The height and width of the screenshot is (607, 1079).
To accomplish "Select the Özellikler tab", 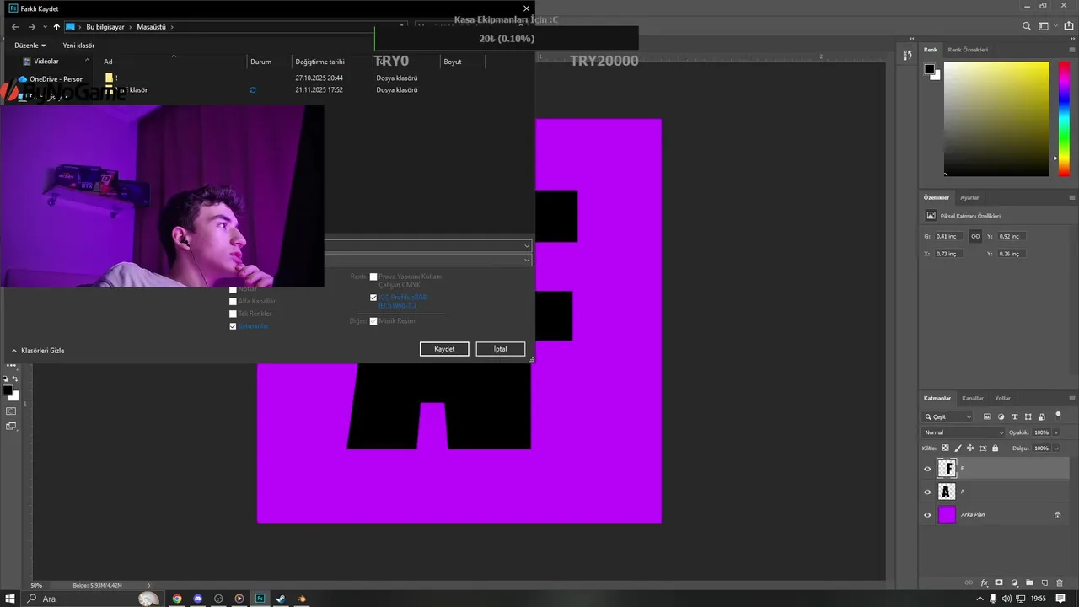I will click(937, 197).
